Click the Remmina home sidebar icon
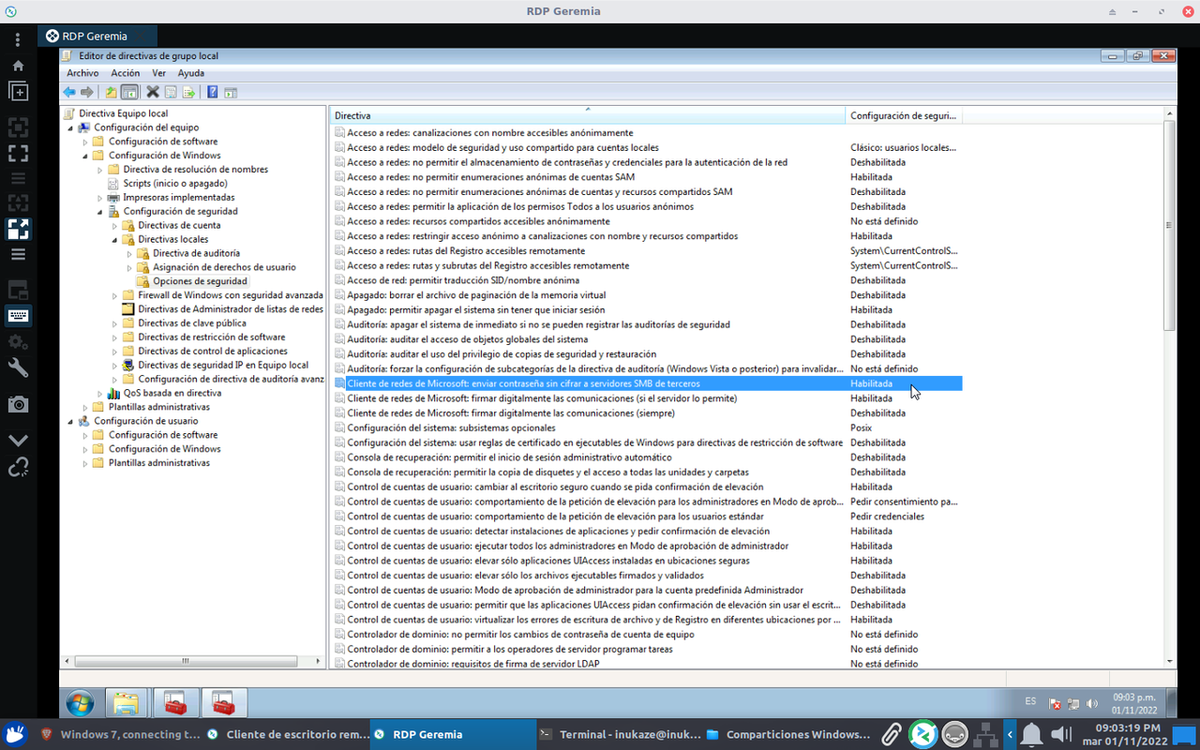The width and height of the screenshot is (1200, 750). (18, 66)
